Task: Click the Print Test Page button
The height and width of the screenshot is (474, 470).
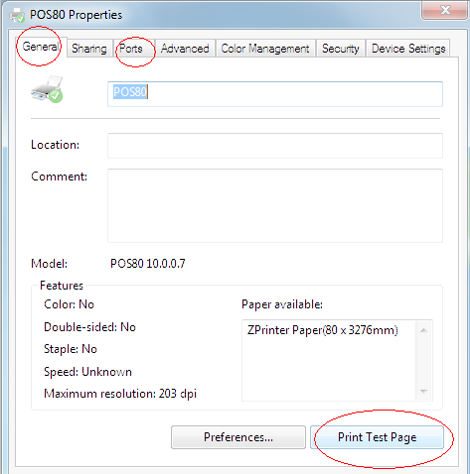Action: point(377,437)
